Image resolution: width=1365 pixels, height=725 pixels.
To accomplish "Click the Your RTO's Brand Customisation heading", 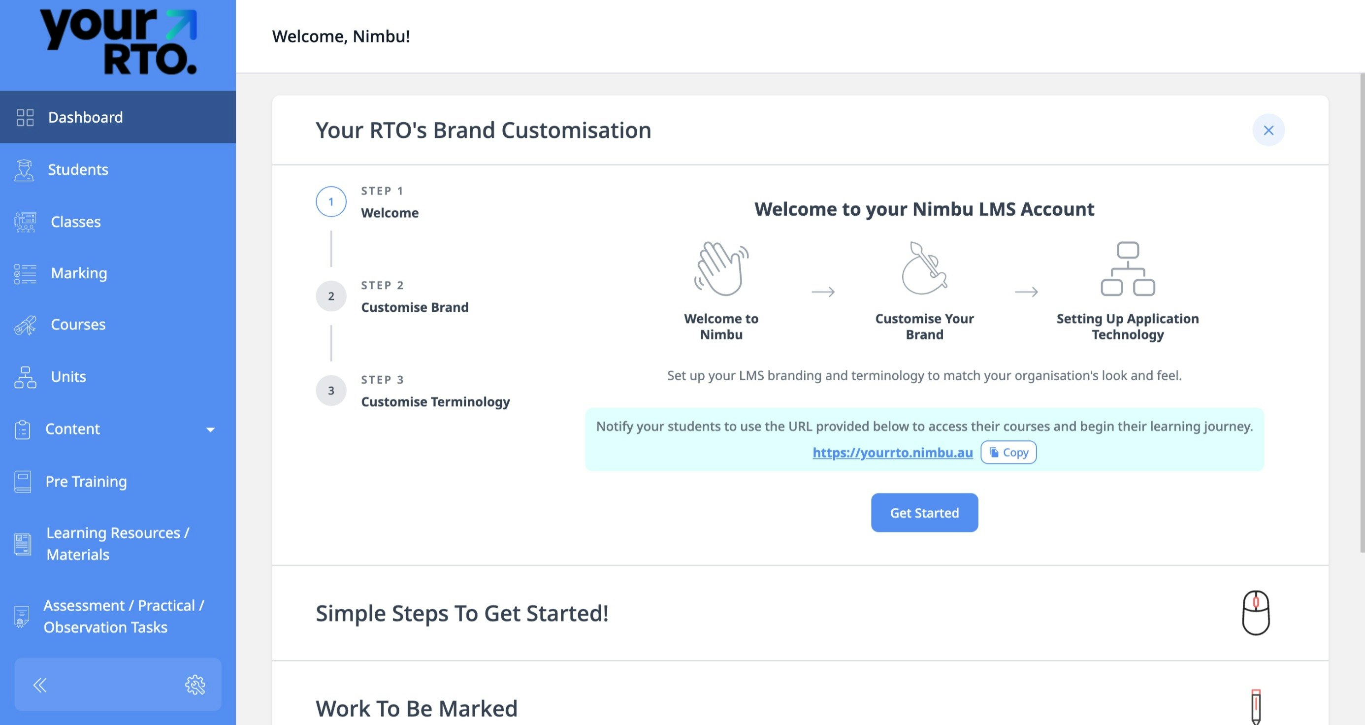I will pos(483,130).
